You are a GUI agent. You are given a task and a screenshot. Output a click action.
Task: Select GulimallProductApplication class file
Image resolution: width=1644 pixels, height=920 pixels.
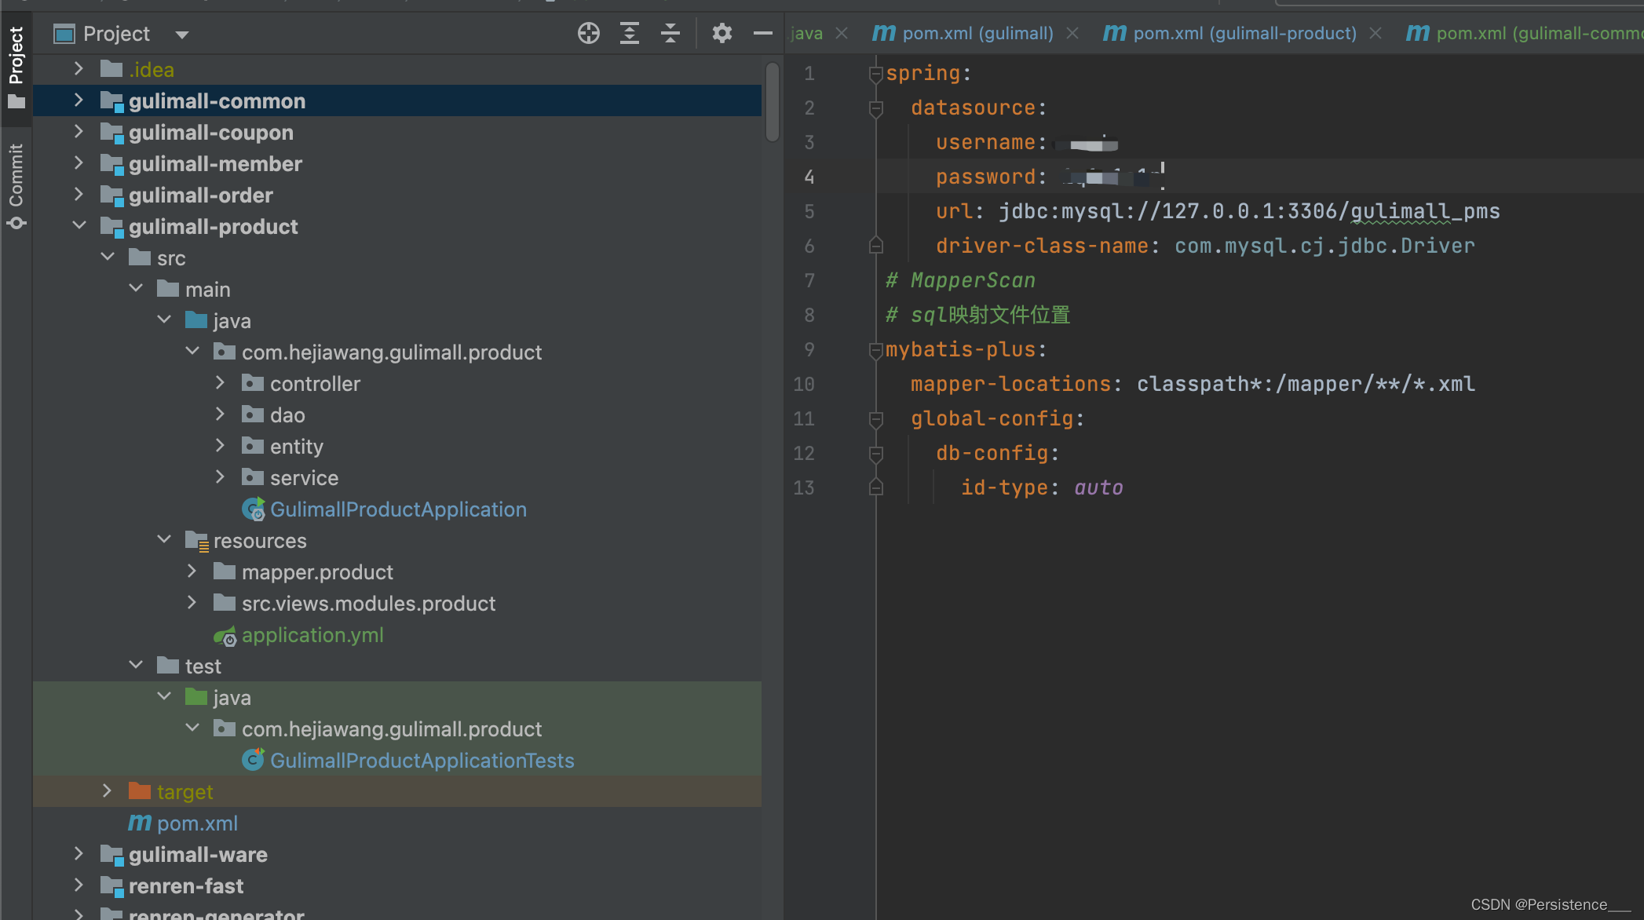pyautogui.click(x=397, y=509)
